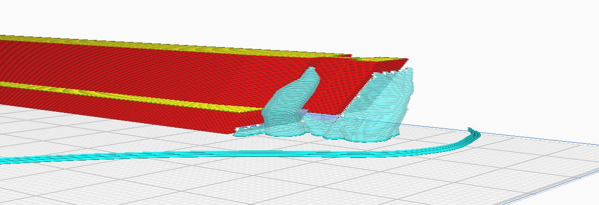Click the light blue support interface under the model
The width and height of the screenshot is (599, 205).
pyautogui.click(x=322, y=117)
